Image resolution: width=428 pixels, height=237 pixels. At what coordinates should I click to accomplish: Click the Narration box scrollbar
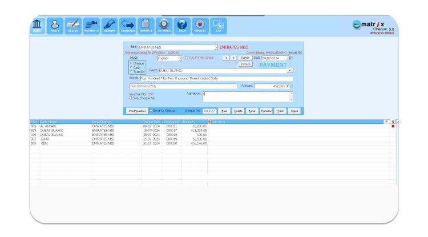pos(291,97)
